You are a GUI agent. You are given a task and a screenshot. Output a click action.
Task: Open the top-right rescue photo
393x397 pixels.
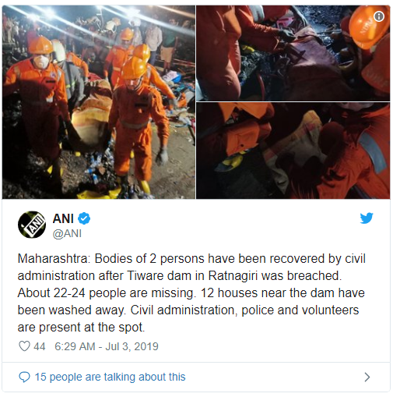(x=293, y=53)
